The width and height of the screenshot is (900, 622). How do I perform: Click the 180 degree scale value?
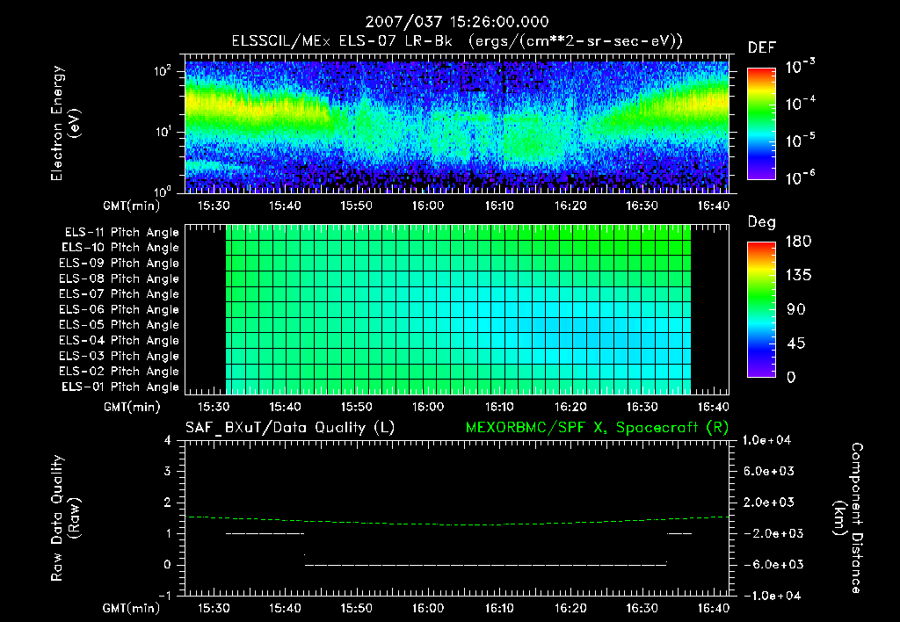798,242
